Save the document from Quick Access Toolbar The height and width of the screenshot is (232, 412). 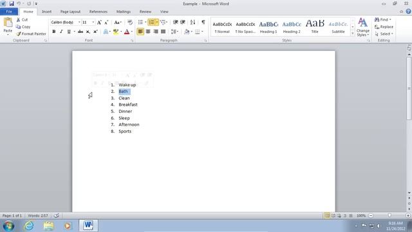tap(12, 4)
